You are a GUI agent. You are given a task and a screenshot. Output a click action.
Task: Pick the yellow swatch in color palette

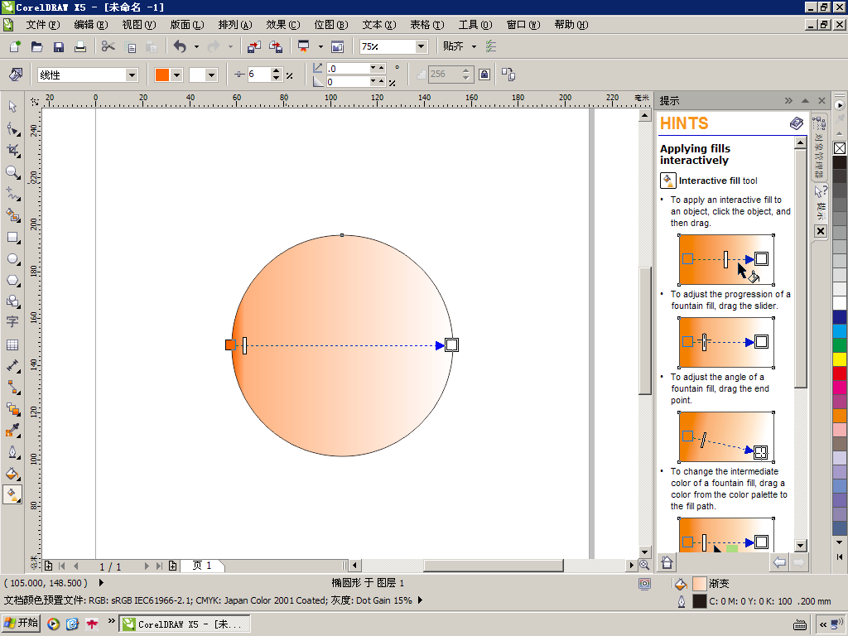(840, 359)
